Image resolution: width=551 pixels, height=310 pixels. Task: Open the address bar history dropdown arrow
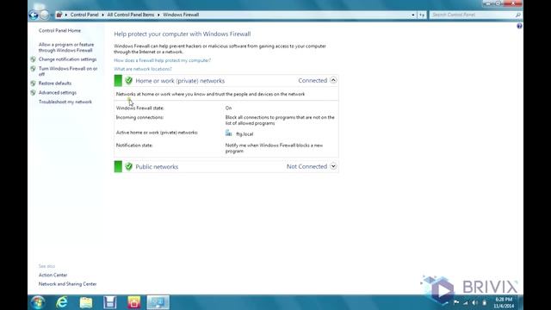[413, 15]
